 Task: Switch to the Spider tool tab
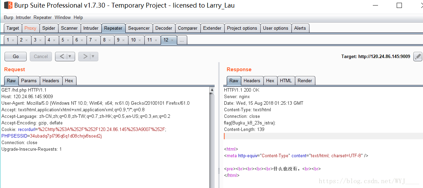click(x=49, y=28)
